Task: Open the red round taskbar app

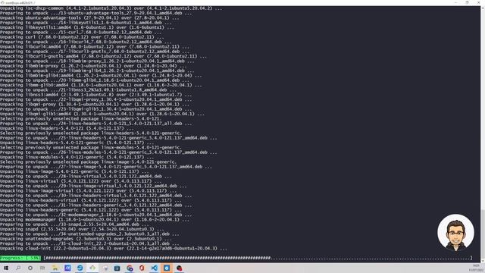Action: point(179,268)
